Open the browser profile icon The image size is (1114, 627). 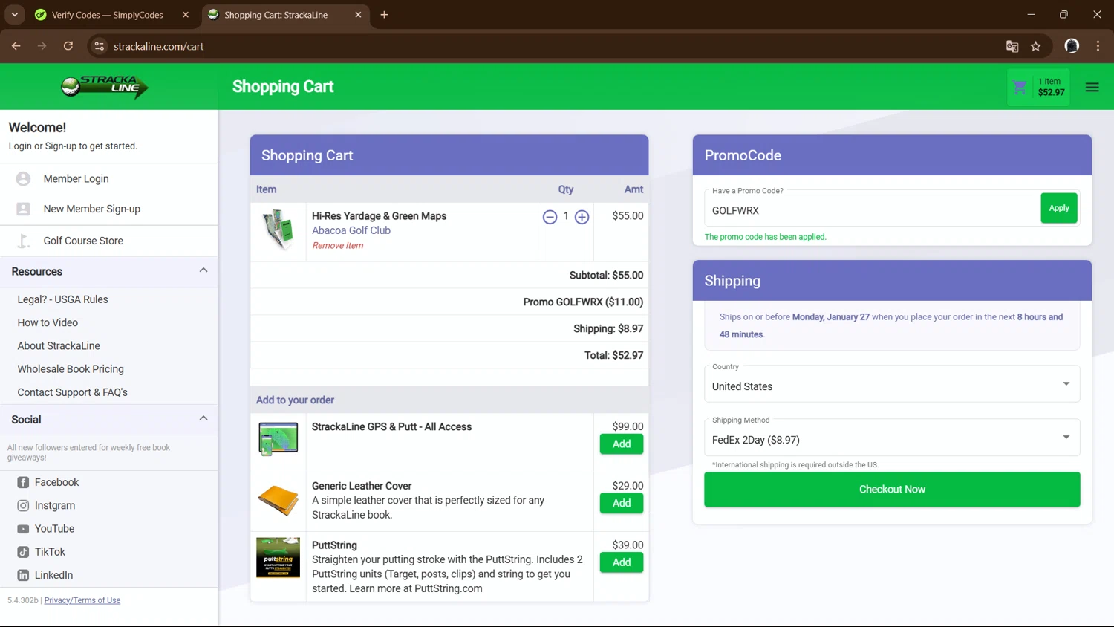1072,46
